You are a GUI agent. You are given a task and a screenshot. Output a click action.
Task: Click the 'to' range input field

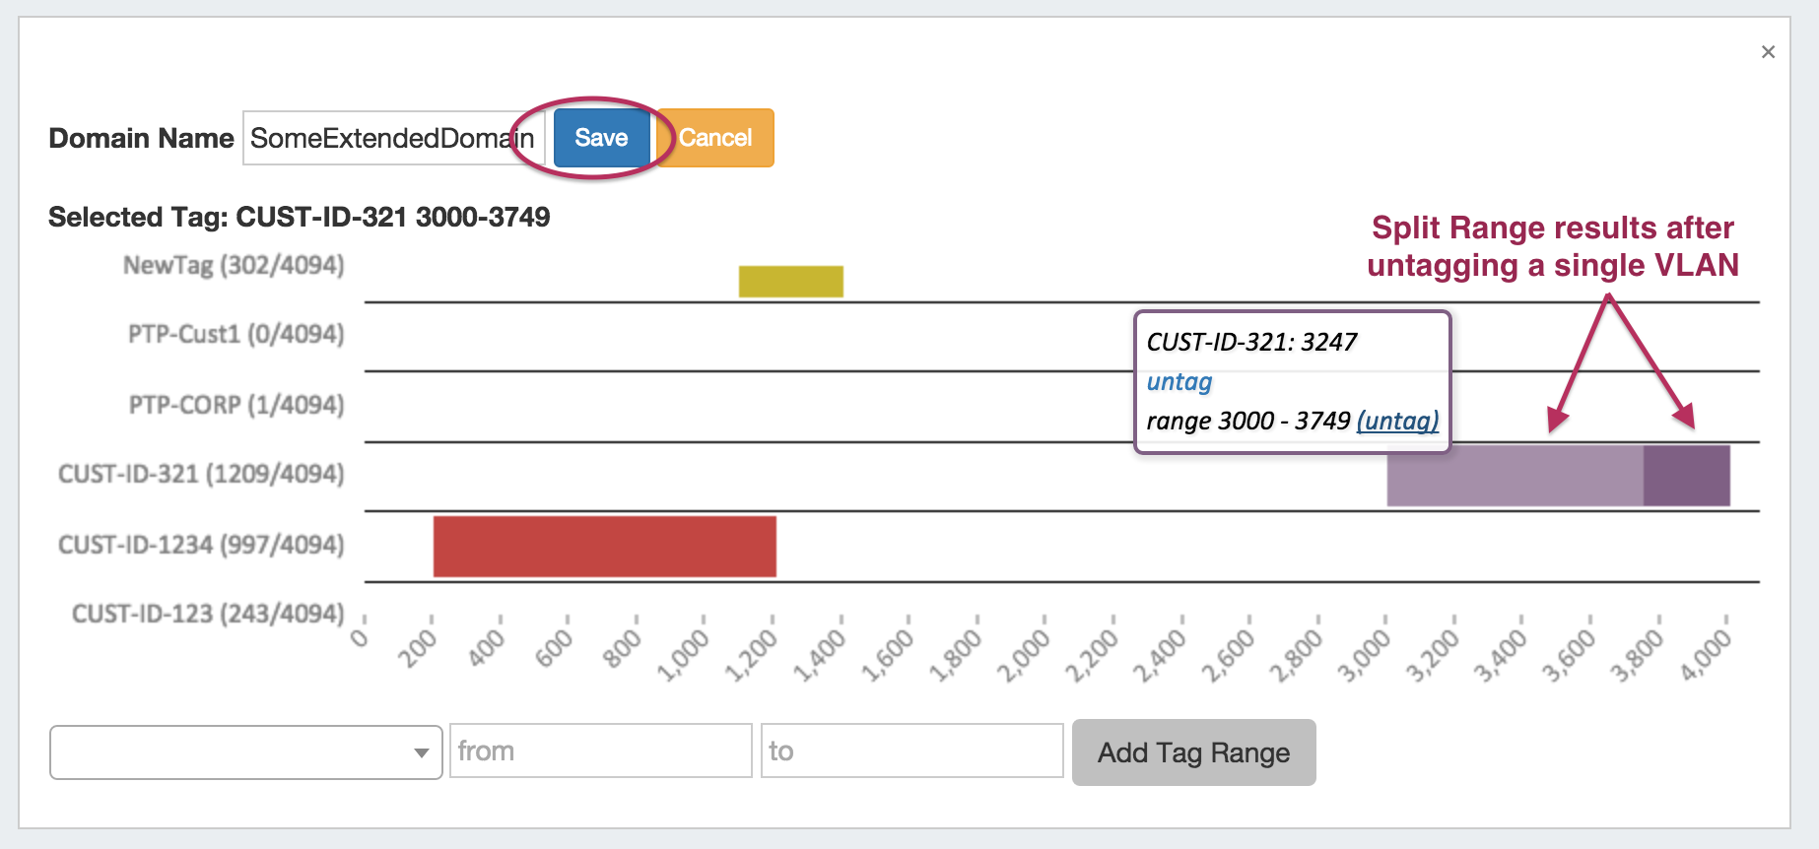coord(911,751)
